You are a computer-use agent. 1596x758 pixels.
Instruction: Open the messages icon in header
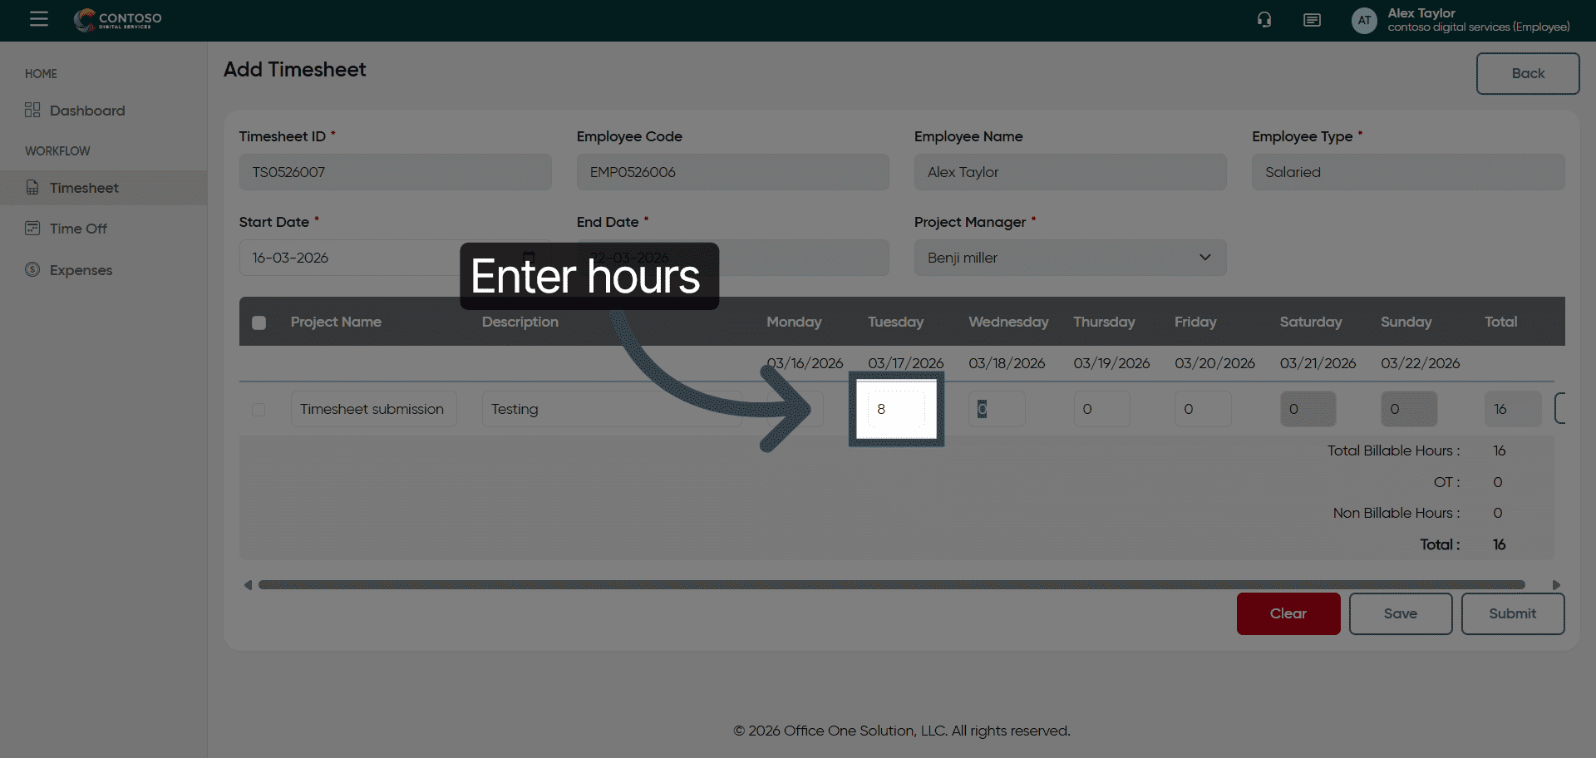click(1312, 20)
